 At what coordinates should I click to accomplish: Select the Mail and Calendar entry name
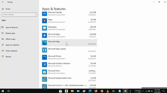pos(55,12)
